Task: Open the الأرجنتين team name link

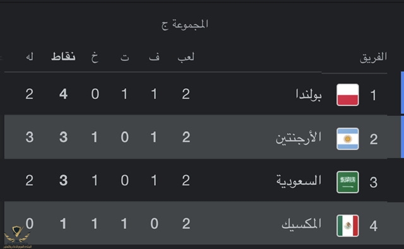Action: [299, 138]
